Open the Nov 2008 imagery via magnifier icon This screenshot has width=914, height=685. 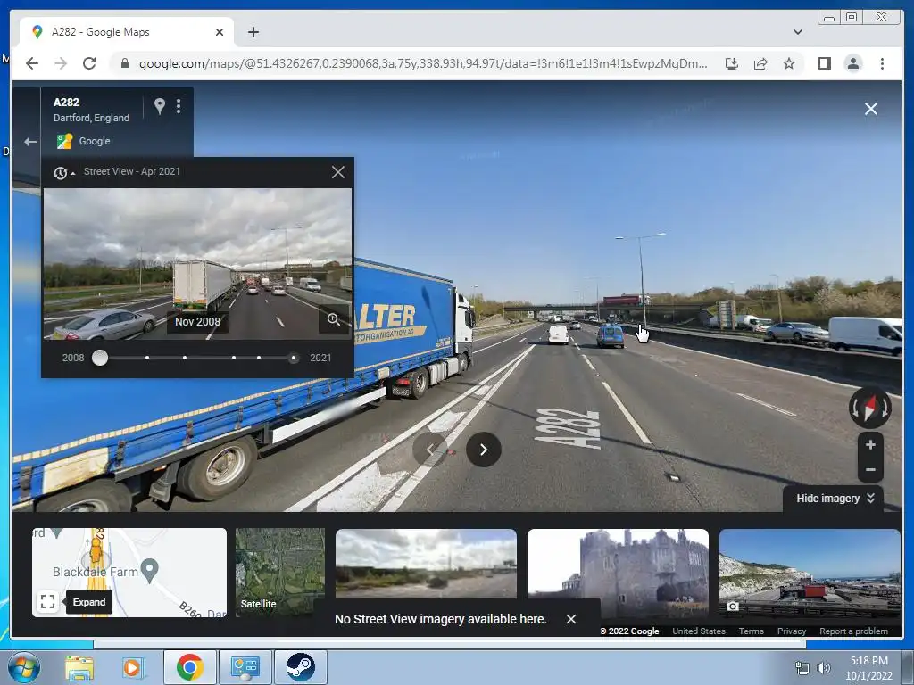[334, 319]
